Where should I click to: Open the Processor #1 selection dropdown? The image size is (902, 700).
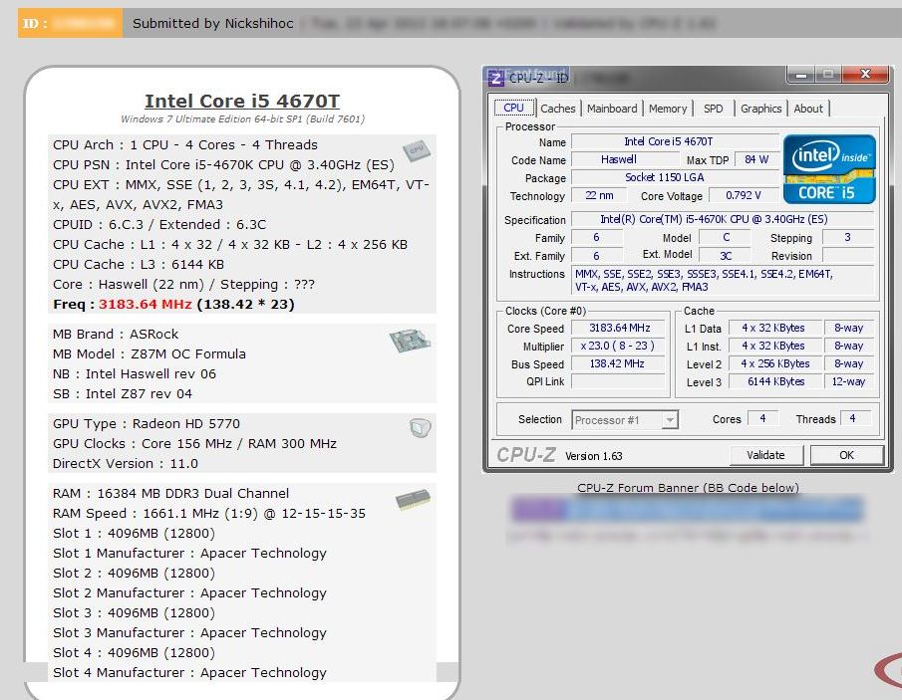coord(625,420)
